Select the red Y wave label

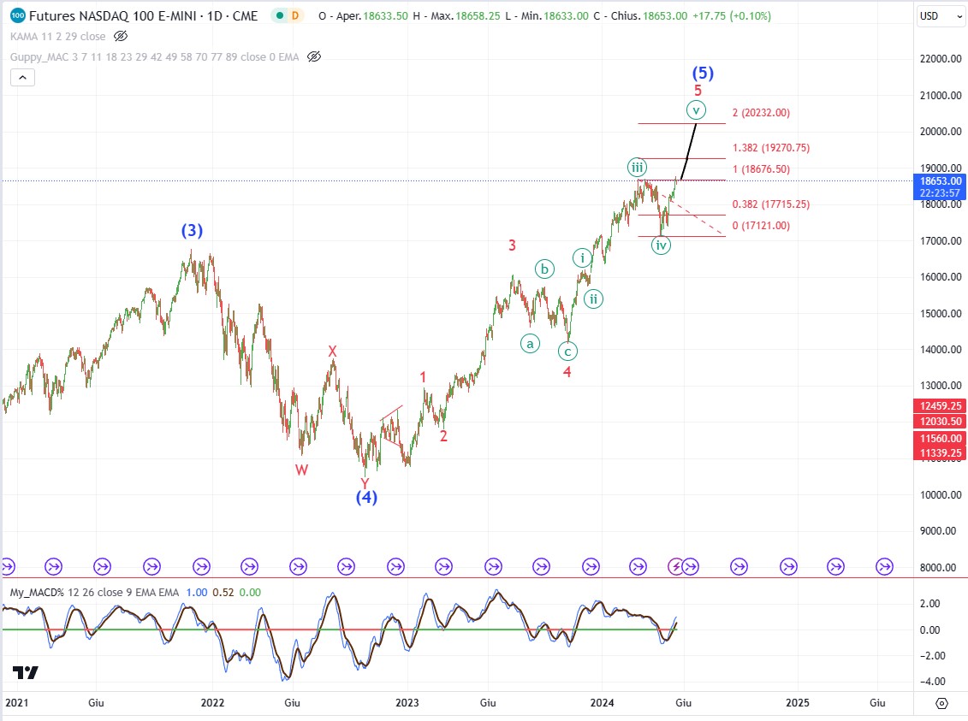[365, 483]
